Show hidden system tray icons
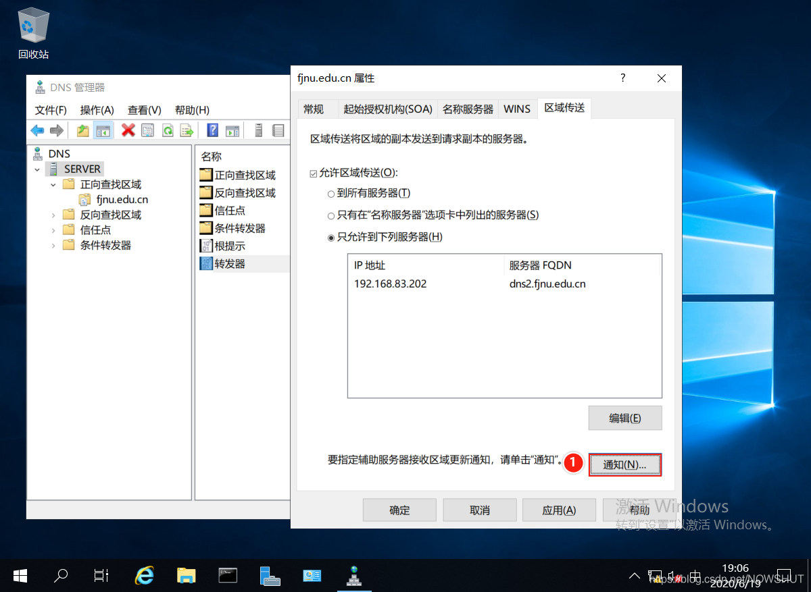The height and width of the screenshot is (592, 811). [x=634, y=576]
